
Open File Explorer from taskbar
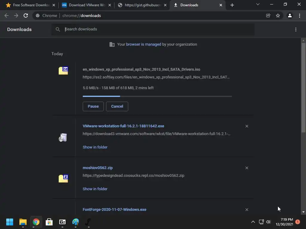[x=23, y=222]
